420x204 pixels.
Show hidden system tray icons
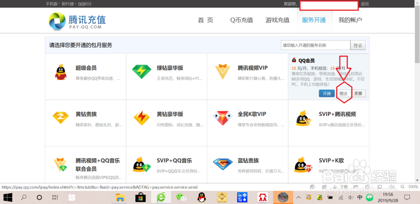pos(299,198)
